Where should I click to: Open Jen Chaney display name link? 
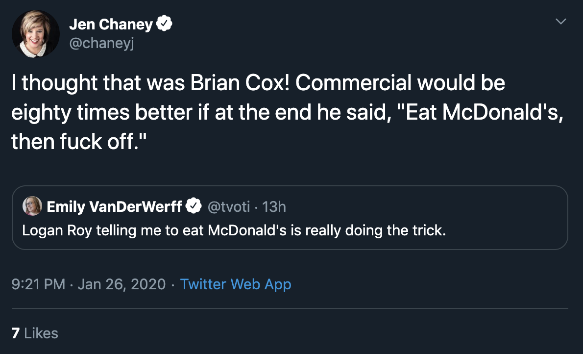coord(111,24)
